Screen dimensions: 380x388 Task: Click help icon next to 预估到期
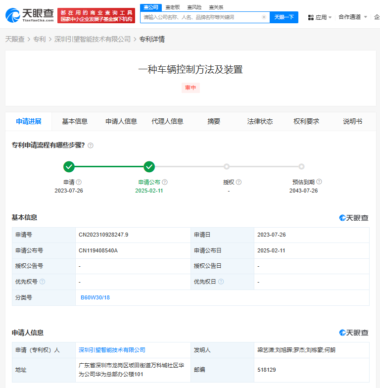[x=319, y=182]
